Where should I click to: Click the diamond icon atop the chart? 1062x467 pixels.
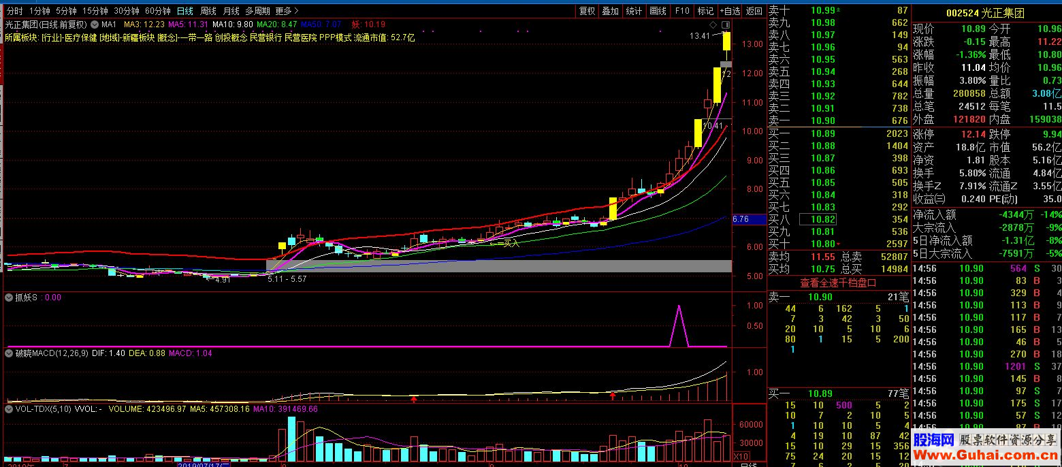point(713,25)
